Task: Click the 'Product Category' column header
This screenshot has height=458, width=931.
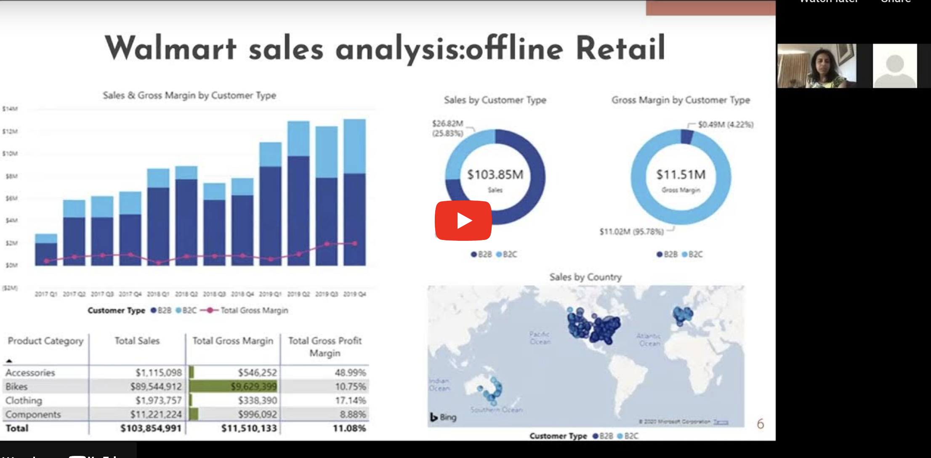Action: tap(45, 341)
